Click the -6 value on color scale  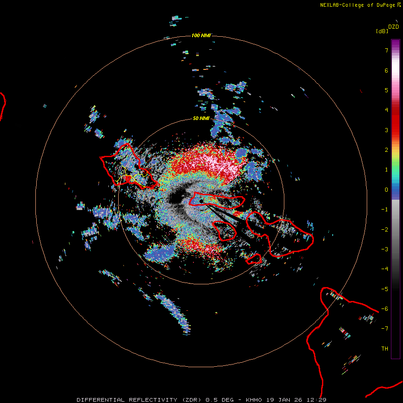point(385,309)
